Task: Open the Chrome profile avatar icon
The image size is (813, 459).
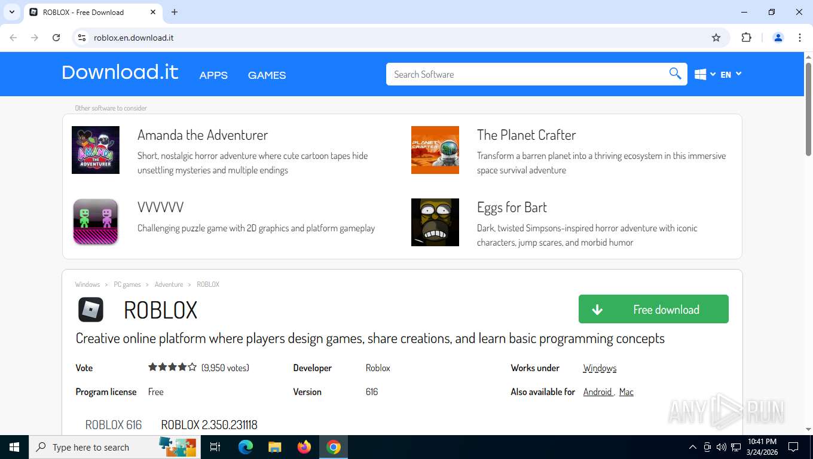Action: coord(778,38)
